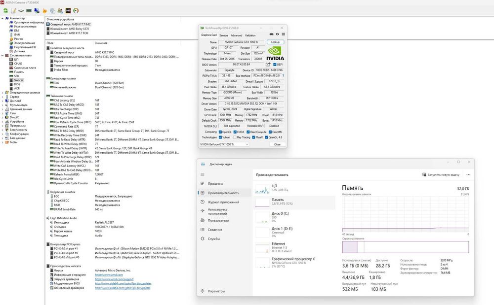Select Датчики in the AIDA64 tree

click(x=19, y=51)
